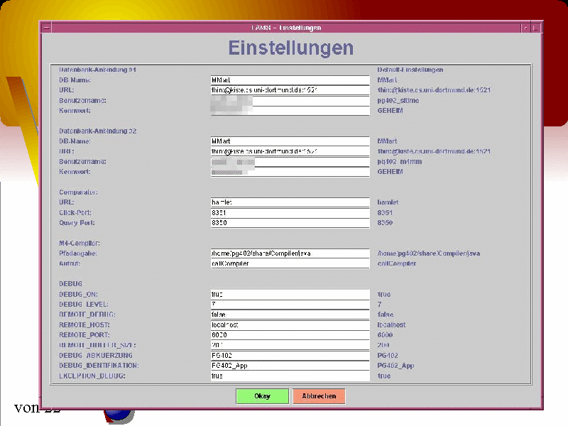This screenshot has height=426, width=568.
Task: Focus the Aufruf field with callCompiler
Action: pos(290,263)
